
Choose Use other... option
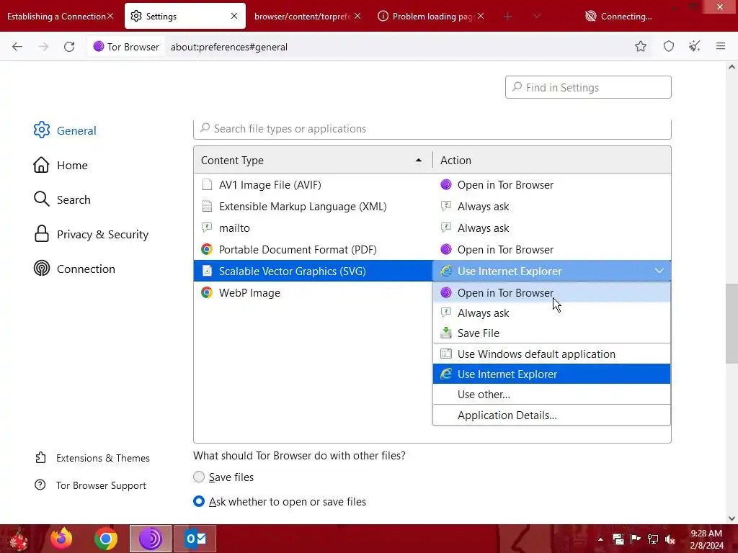coord(551,394)
